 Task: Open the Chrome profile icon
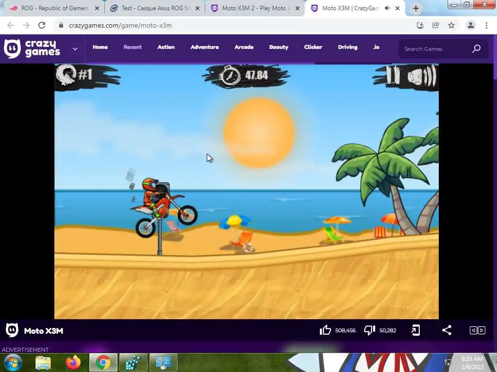[471, 25]
